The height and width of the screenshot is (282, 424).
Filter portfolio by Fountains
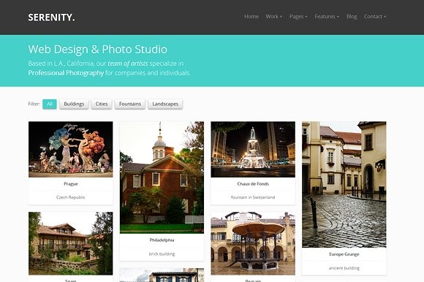(x=130, y=104)
